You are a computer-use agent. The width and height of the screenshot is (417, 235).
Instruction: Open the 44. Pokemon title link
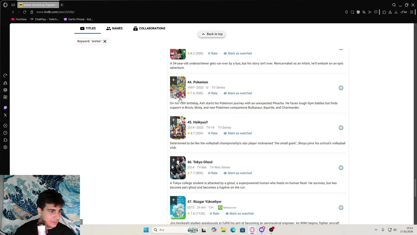[197, 82]
